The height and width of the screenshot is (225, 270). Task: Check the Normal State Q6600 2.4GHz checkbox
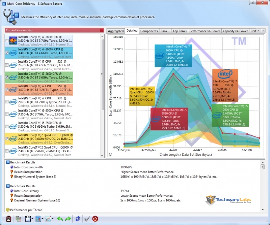pos(7,151)
